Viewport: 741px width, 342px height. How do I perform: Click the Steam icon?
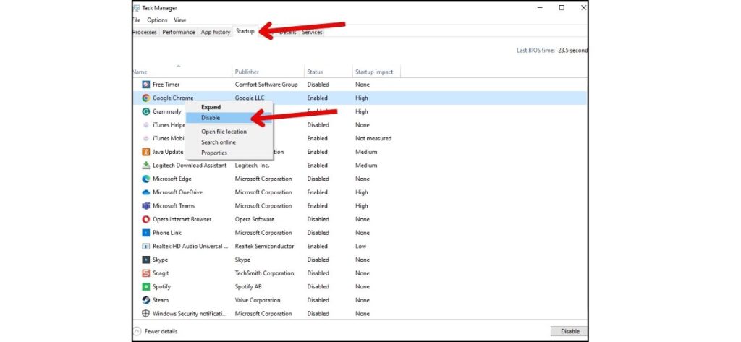pyautogui.click(x=146, y=300)
